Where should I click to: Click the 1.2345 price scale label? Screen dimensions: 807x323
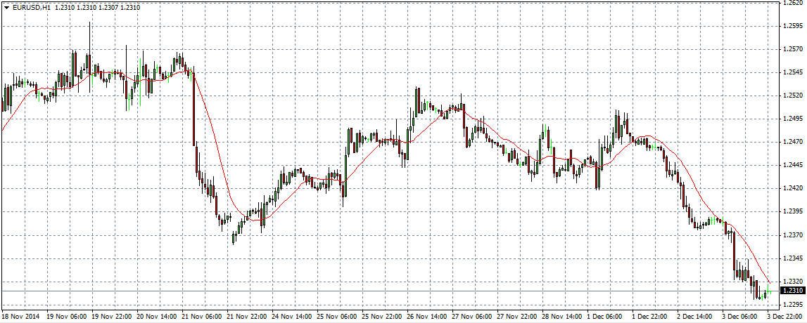793,258
